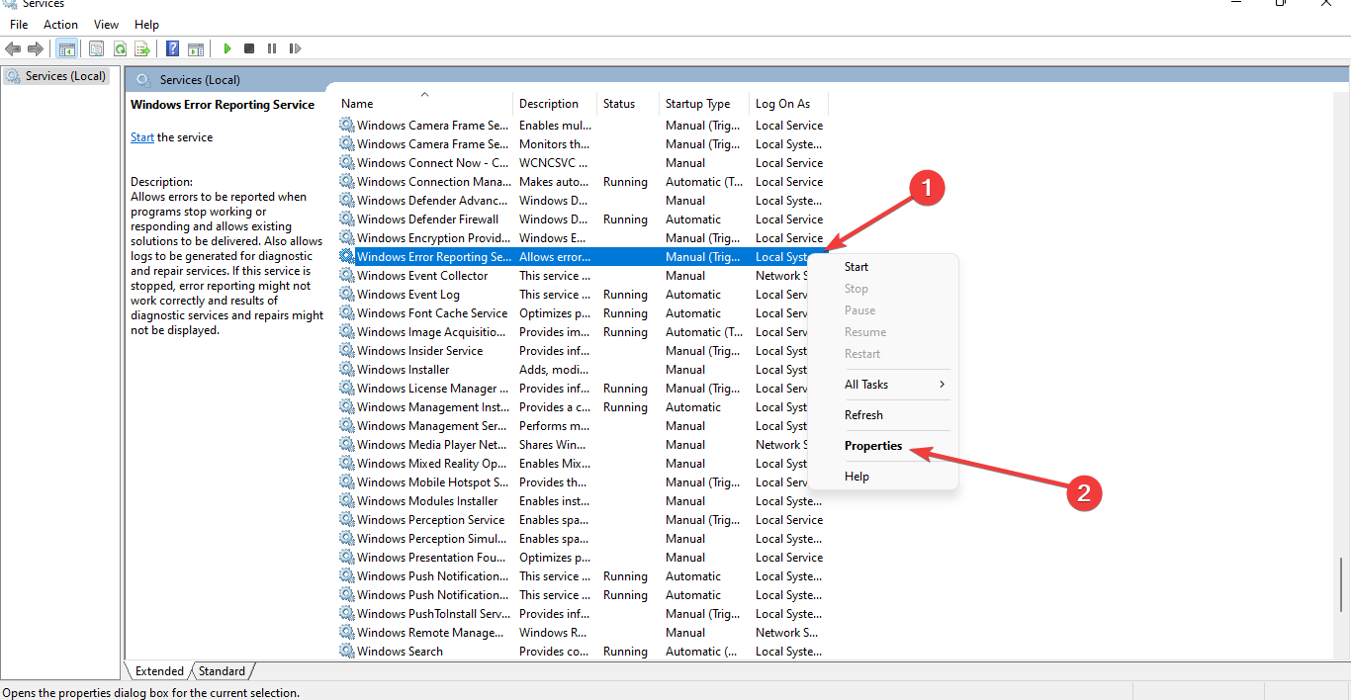Click the Back arrow in the toolbar
Image resolution: width=1351 pixels, height=700 pixels.
pos(13,48)
